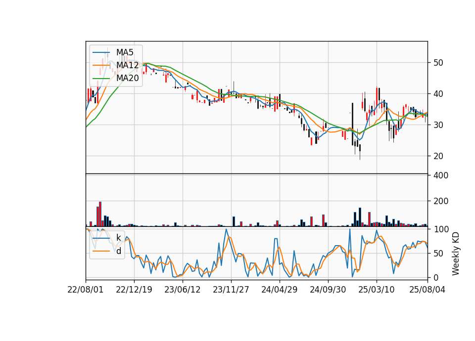Screen dimensions: 475x341
Task: Click the price axis value 40
Action: tap(438, 94)
